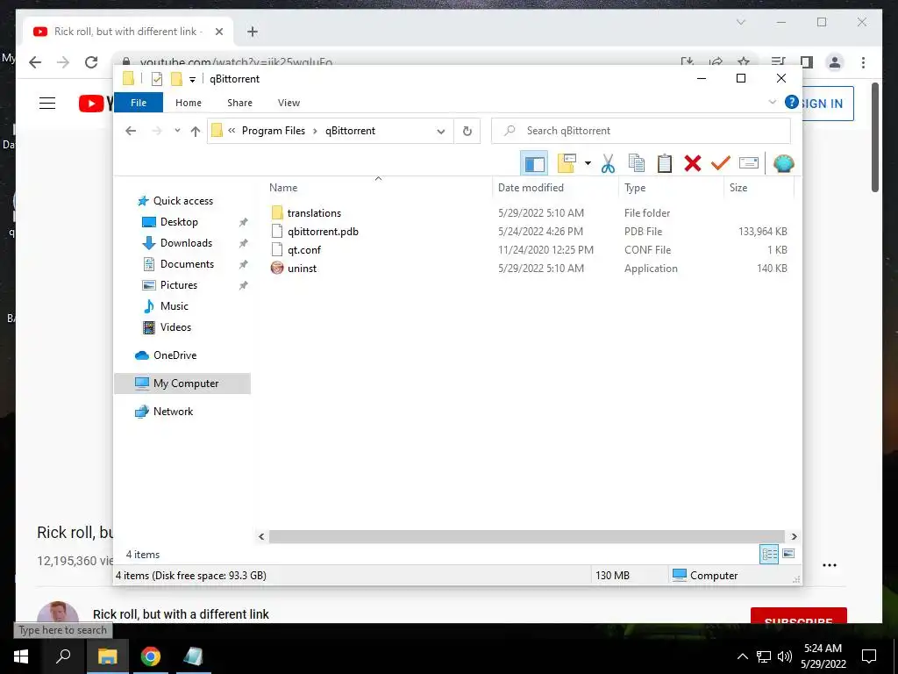This screenshot has height=674, width=898.
Task: Click the Classic Shell settings icon
Action: coord(783,163)
